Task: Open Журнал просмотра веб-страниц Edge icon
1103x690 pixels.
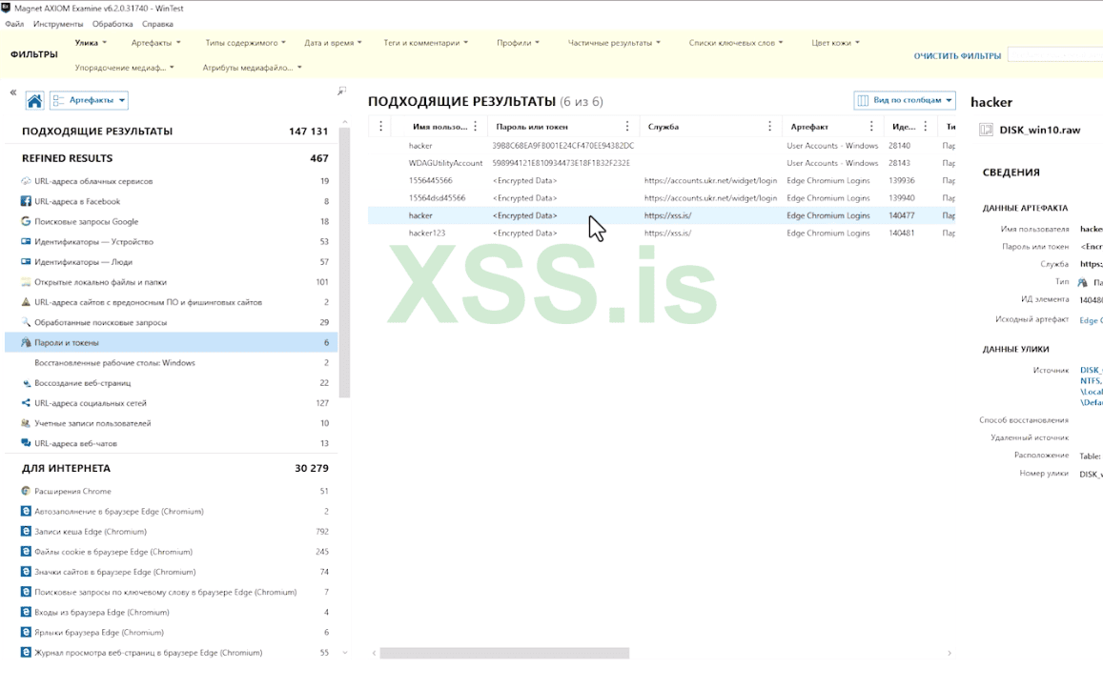Action: [x=26, y=653]
